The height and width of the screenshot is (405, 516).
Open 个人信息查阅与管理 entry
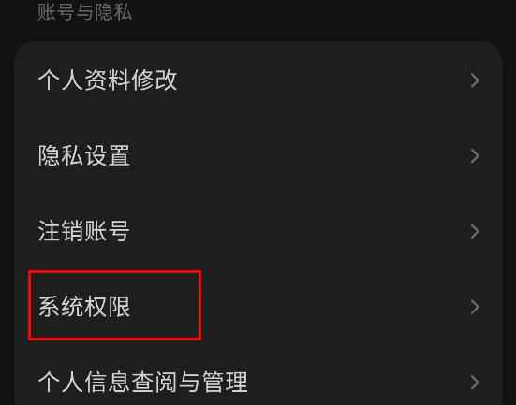pyautogui.click(x=258, y=383)
